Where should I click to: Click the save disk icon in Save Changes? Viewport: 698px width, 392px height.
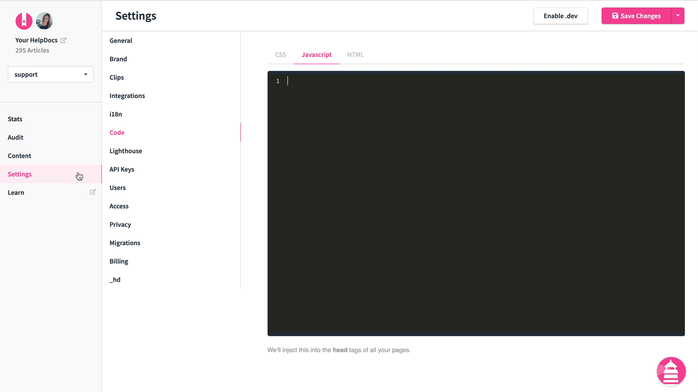(615, 16)
